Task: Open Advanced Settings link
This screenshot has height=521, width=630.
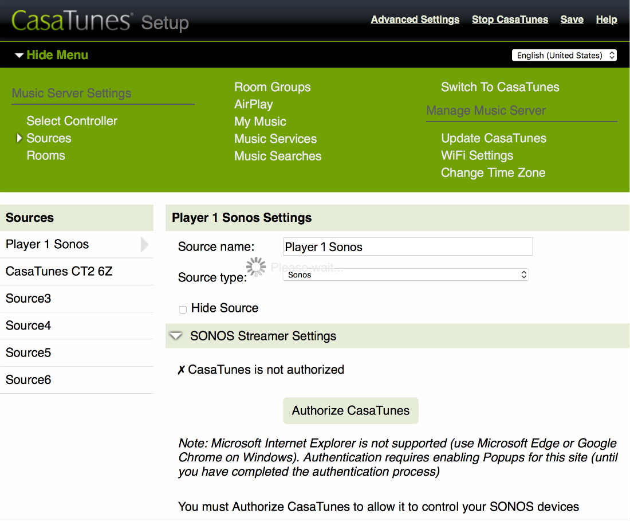Action: pyautogui.click(x=415, y=19)
